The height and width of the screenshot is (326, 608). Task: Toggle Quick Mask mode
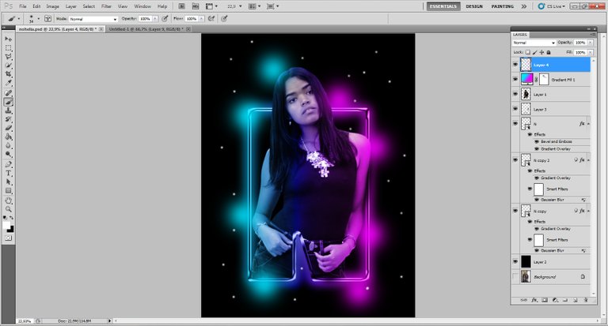(8, 238)
